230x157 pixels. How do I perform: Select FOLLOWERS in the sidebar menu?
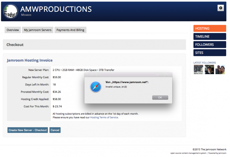click(x=210, y=45)
